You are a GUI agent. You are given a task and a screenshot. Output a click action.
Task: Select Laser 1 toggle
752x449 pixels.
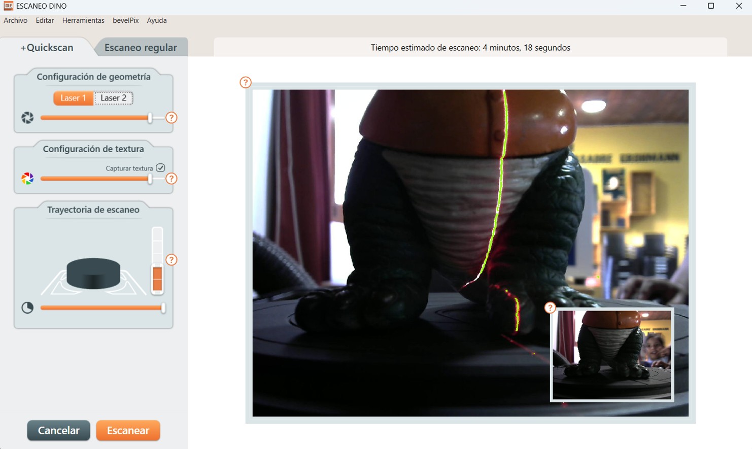coord(73,98)
